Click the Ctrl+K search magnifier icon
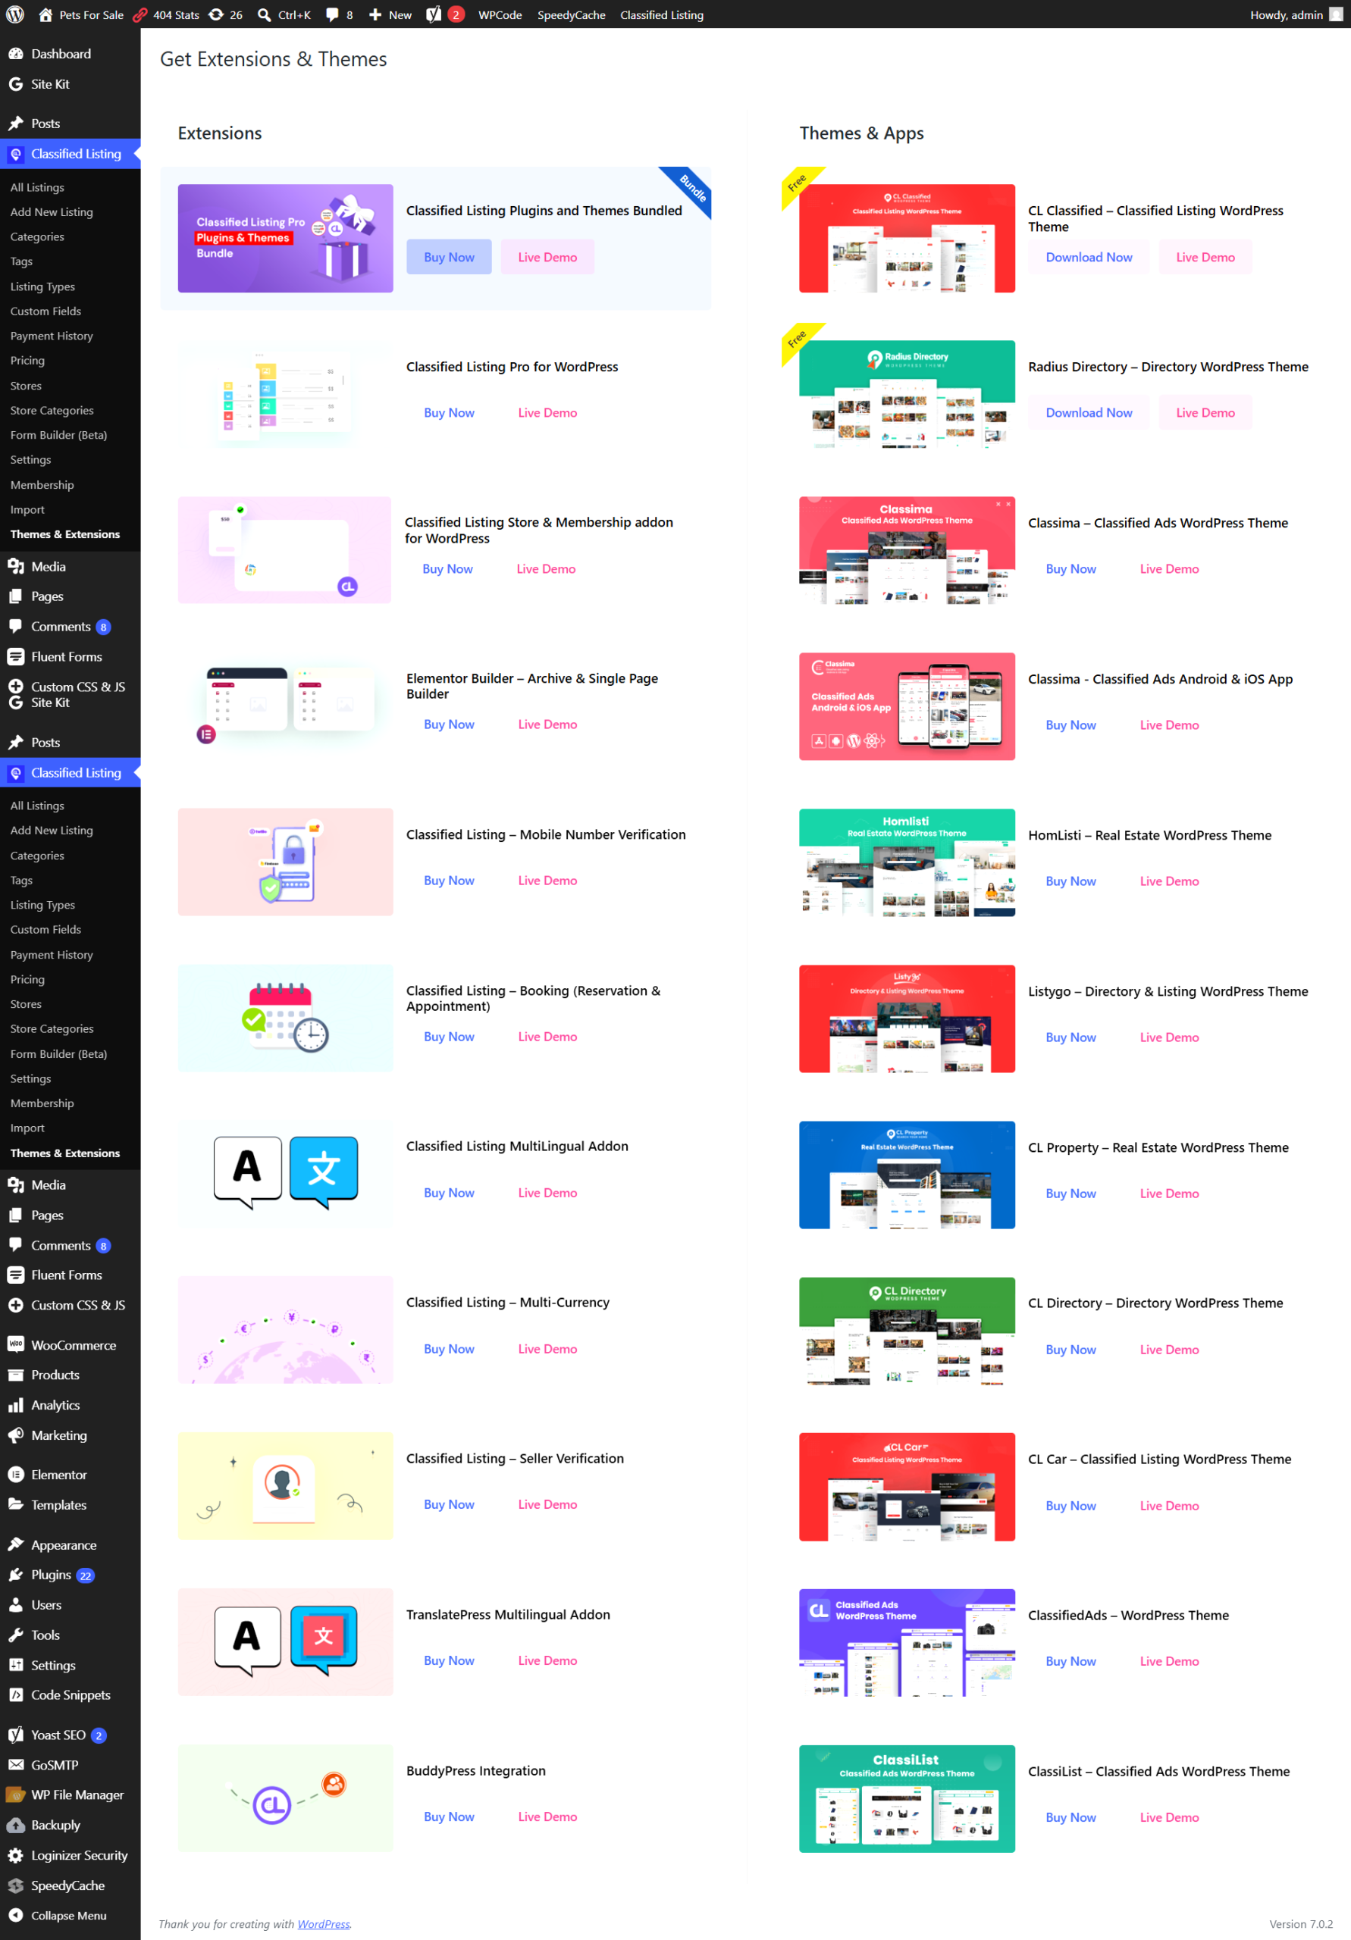Image resolution: width=1351 pixels, height=1940 pixels. coord(265,14)
